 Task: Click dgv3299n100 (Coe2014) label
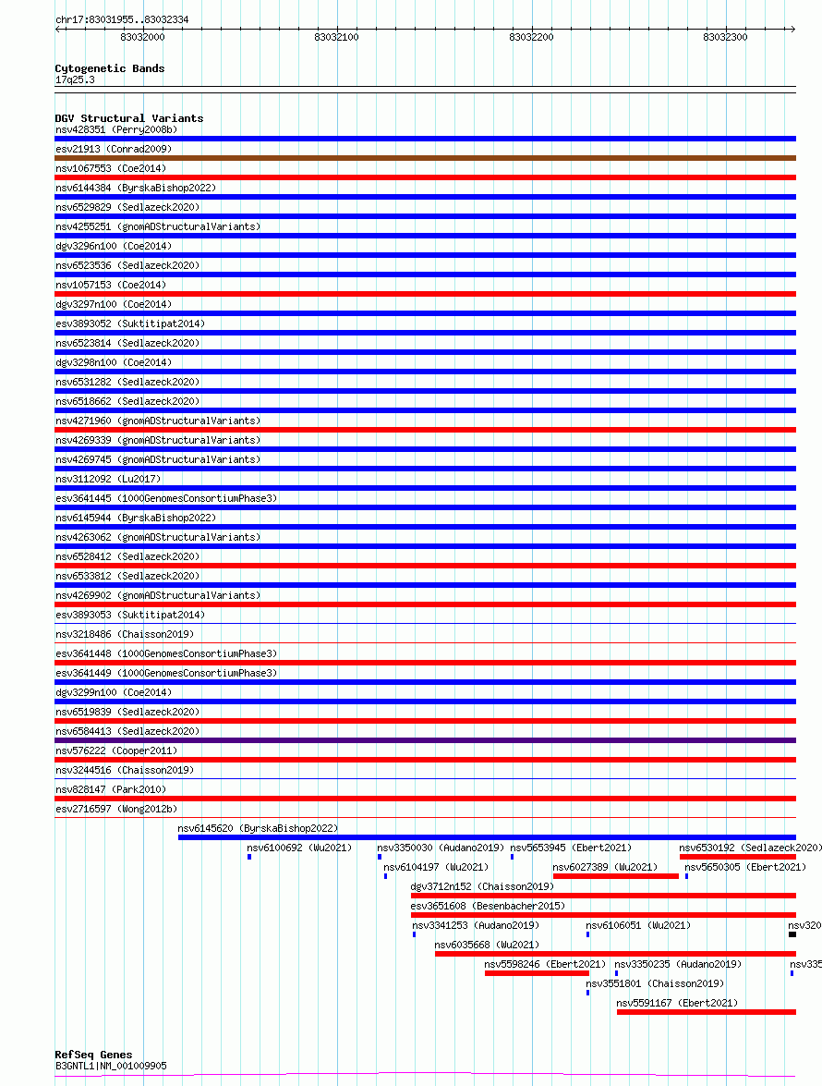click(114, 692)
